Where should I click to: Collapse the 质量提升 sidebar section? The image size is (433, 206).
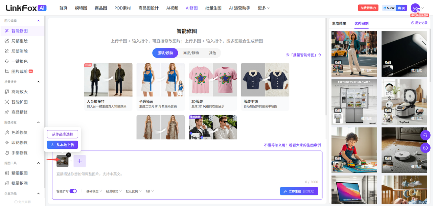(38, 82)
